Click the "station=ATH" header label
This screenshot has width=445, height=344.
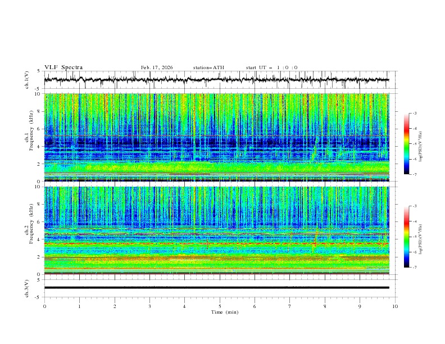[x=208, y=67]
